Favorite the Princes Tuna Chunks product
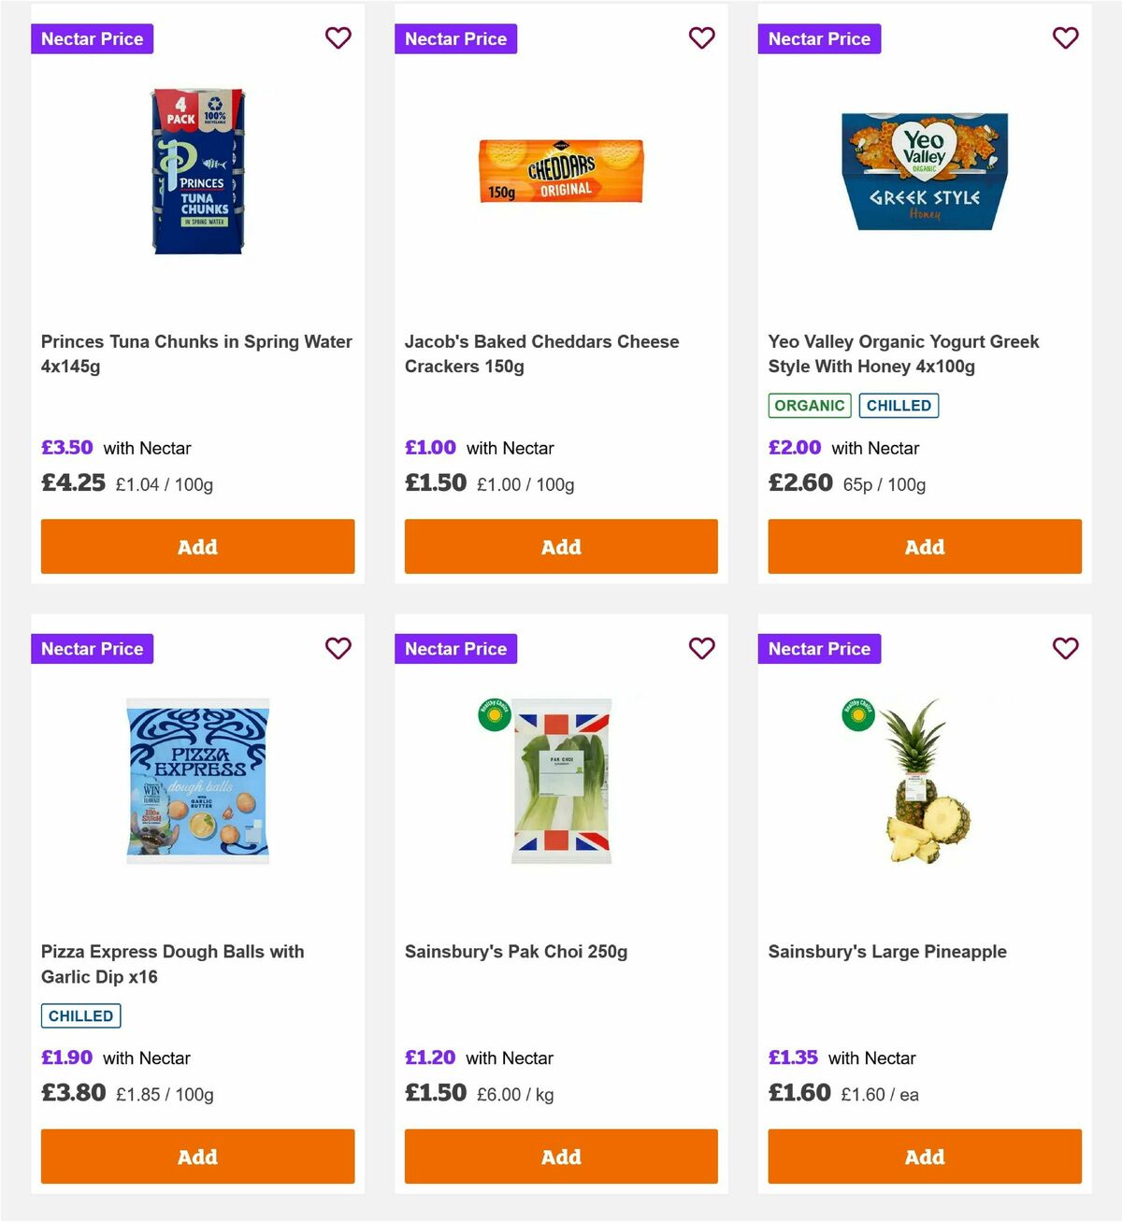The width and height of the screenshot is (1122, 1222). point(338,38)
